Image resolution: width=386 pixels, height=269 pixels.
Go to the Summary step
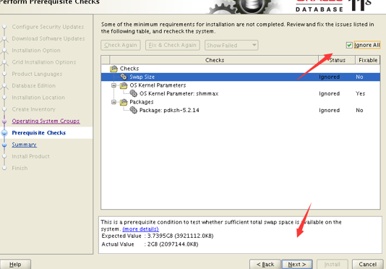(x=24, y=145)
